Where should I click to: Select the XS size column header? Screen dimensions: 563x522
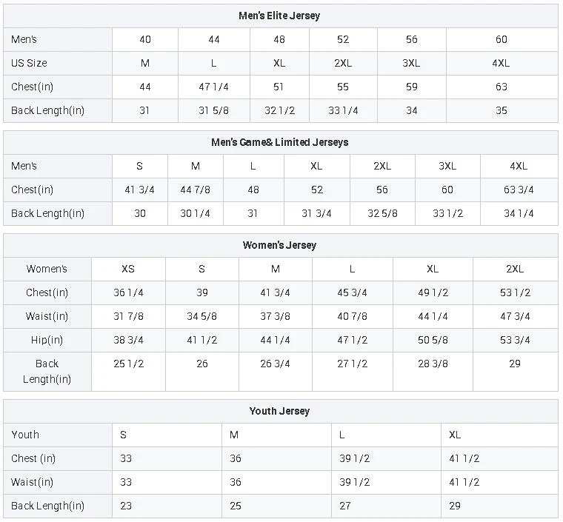128,269
